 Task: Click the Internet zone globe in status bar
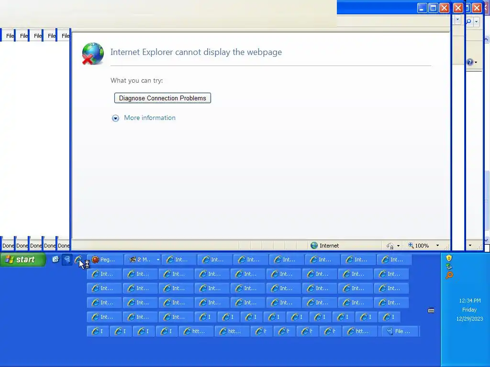click(x=314, y=246)
